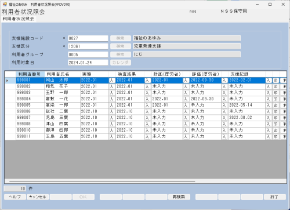
Task: Click the 入 button beside 計画(厚労省) for 999003
Action: click(186, 93)
